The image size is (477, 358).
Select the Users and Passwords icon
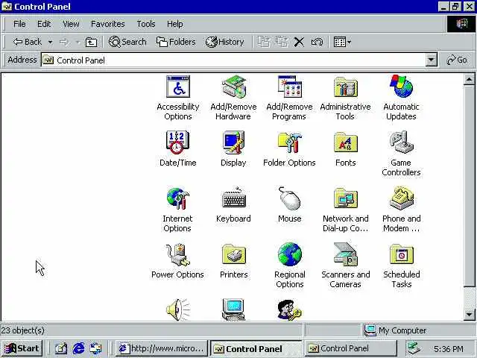click(289, 310)
